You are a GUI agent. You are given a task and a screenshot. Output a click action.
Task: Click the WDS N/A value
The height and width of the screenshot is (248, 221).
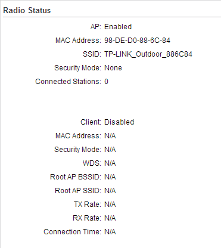click(x=110, y=163)
